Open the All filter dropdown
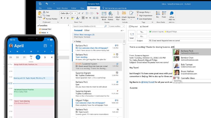The width and height of the screenshot is (211, 118). pyautogui.click(x=122, y=31)
